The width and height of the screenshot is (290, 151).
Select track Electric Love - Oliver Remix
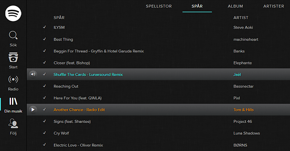coord(78,145)
